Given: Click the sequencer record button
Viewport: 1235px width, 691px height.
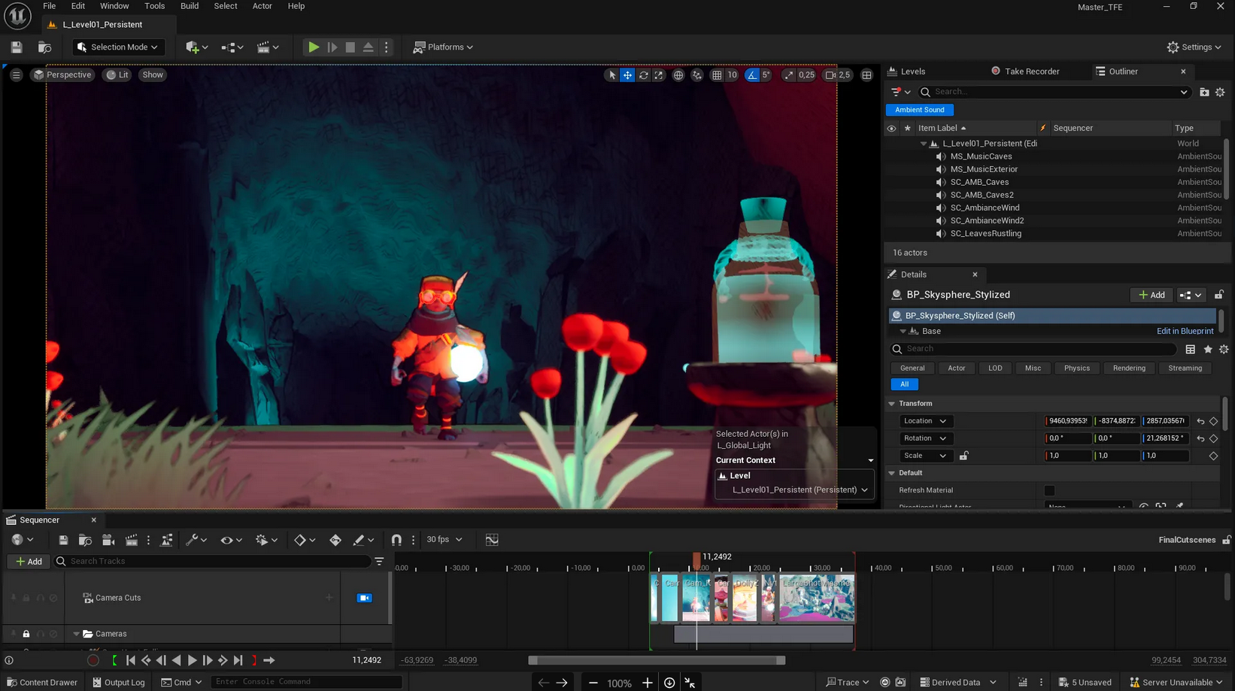Looking at the screenshot, I should pyautogui.click(x=93, y=660).
